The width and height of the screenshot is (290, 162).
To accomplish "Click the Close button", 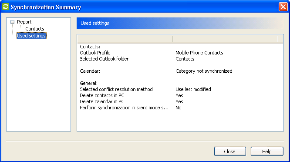I will click(230, 152).
